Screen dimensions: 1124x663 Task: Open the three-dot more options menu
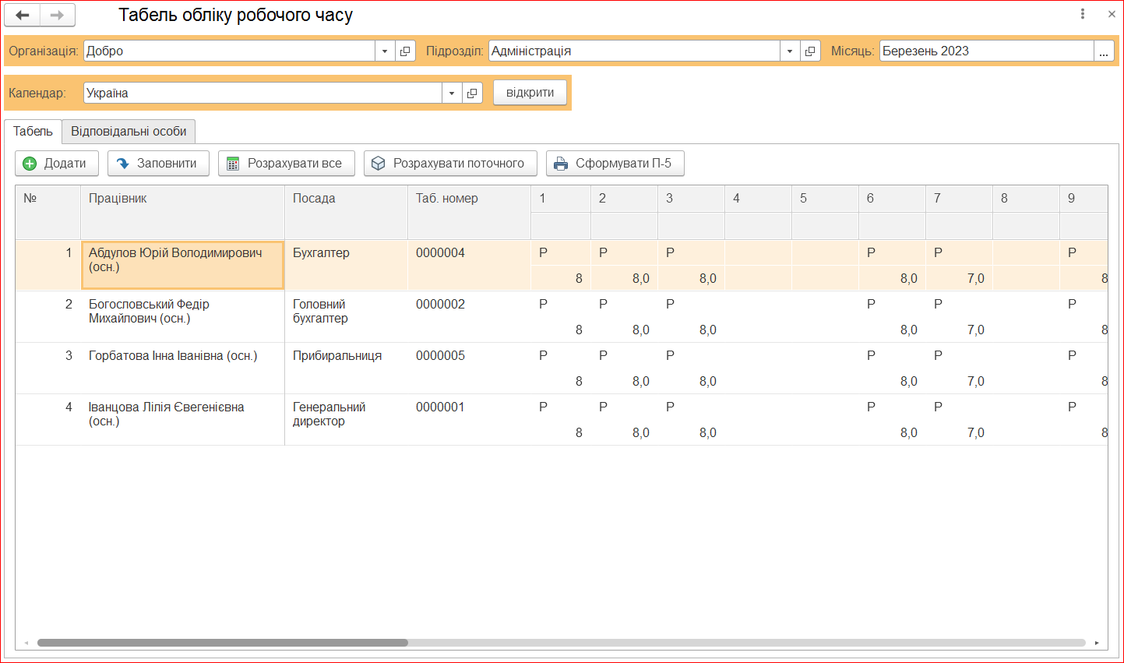click(1083, 14)
